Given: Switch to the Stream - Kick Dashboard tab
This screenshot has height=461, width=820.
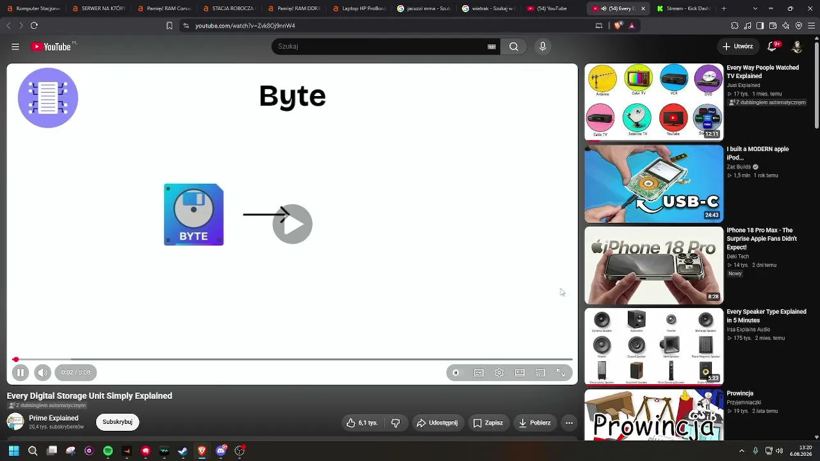Looking at the screenshot, I should coord(684,9).
